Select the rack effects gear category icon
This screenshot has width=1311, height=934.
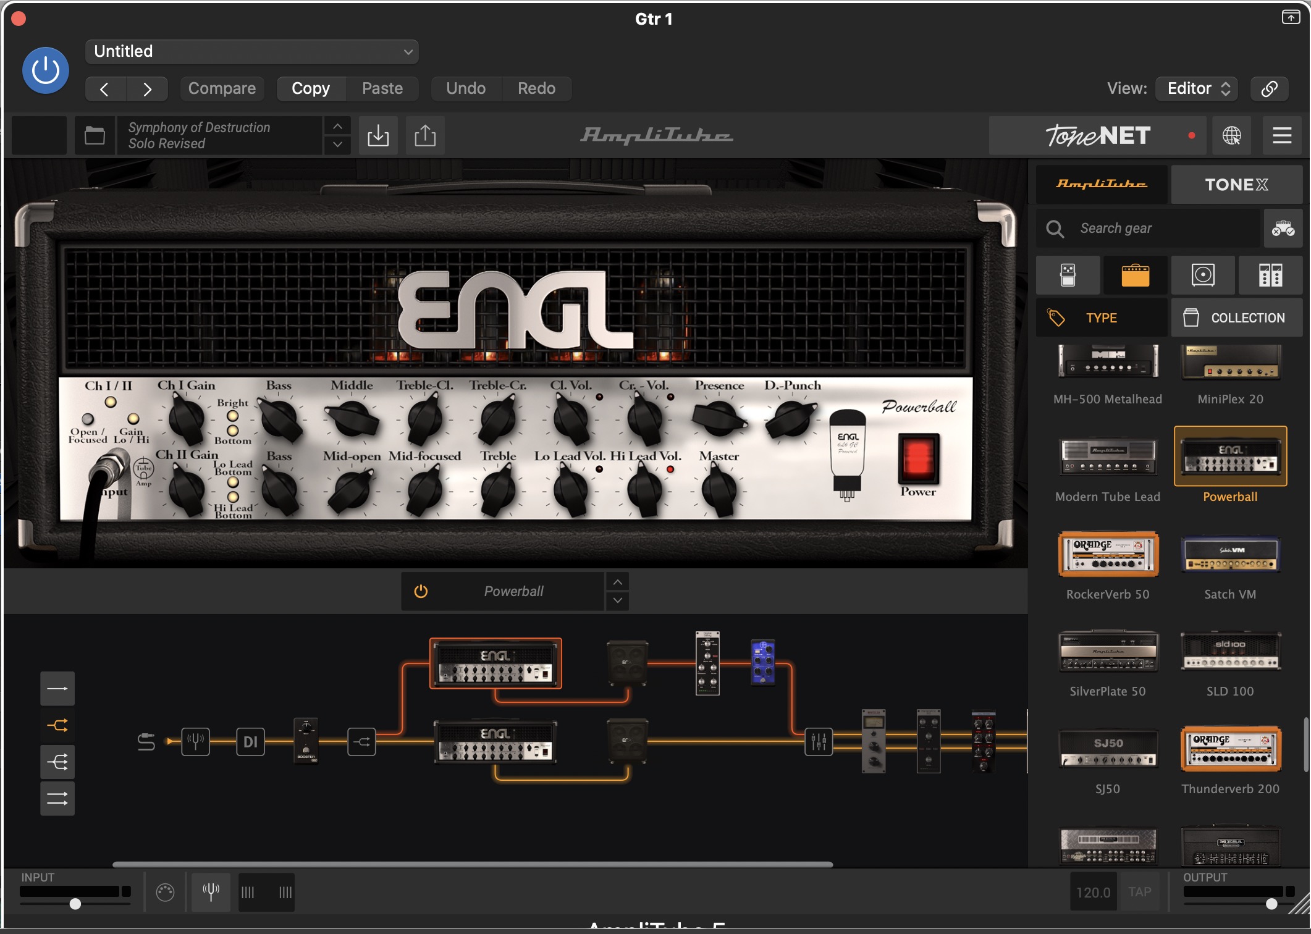1270,275
